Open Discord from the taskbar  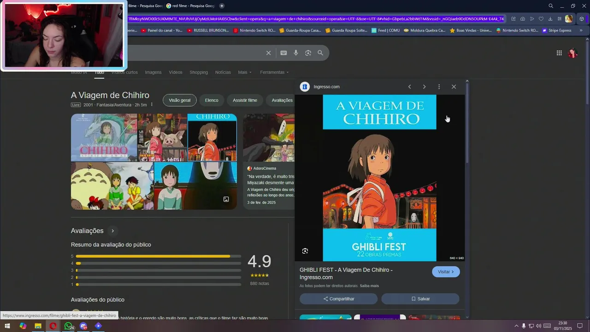click(83, 326)
